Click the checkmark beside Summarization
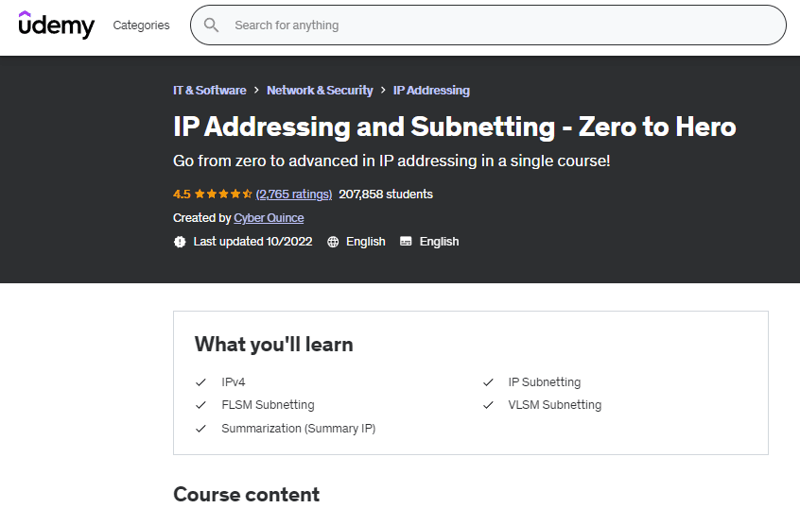Screen dimensions: 800x508 [x=201, y=429]
